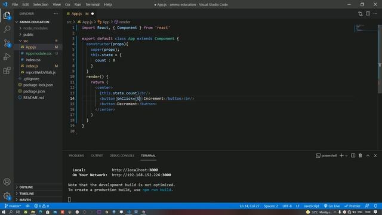The width and height of the screenshot is (382, 215).
Task: Click the editor minimap preview
Action: (365, 28)
